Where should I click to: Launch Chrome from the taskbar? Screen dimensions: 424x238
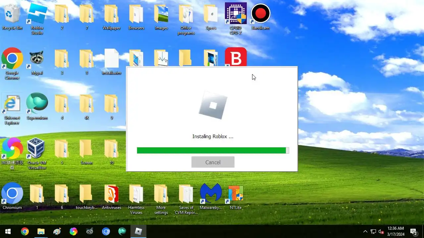pyautogui.click(x=25, y=231)
